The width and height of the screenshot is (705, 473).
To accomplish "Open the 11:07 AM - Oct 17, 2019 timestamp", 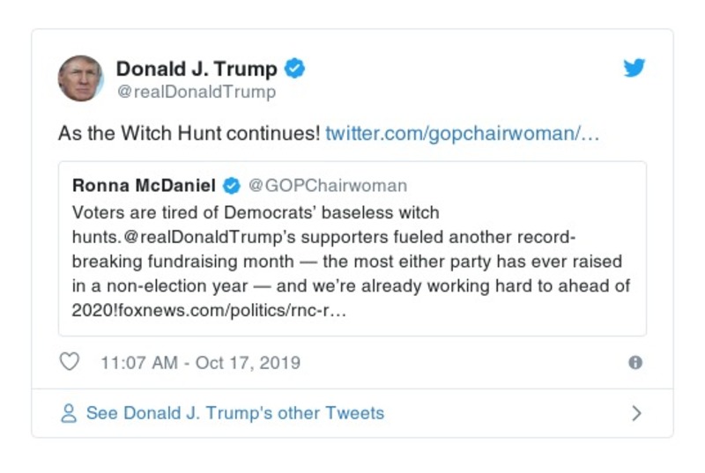I will tap(200, 363).
